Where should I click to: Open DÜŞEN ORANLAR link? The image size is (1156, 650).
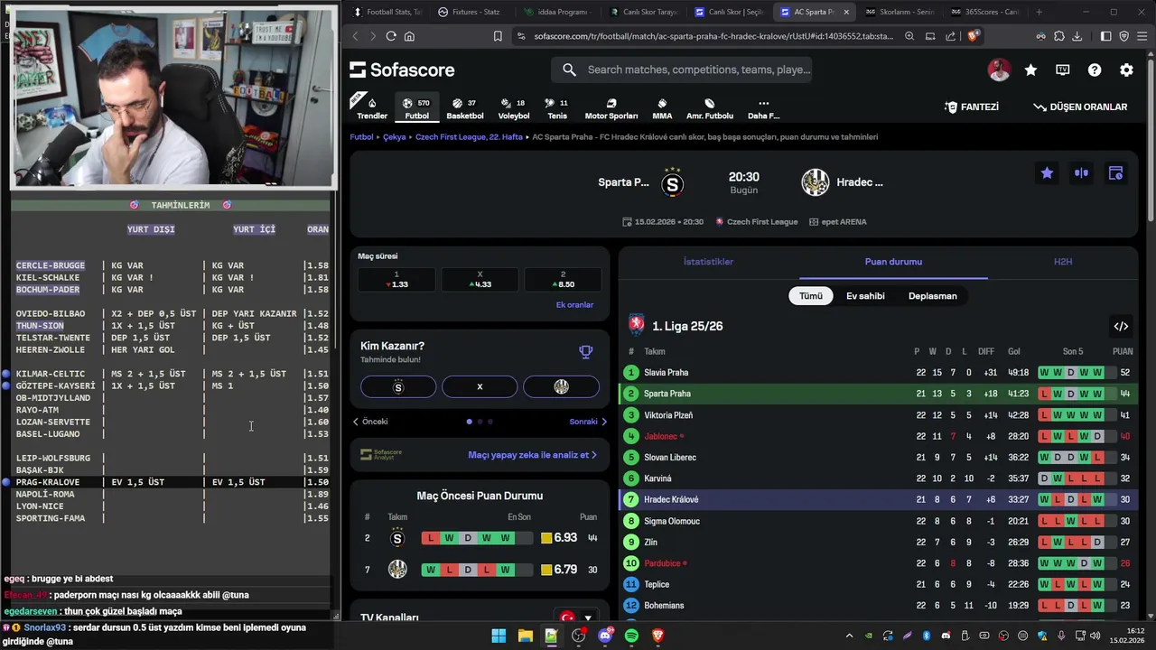1080,107
